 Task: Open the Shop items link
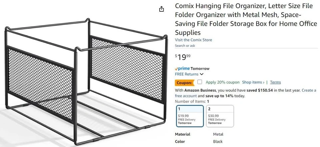tap(253, 82)
